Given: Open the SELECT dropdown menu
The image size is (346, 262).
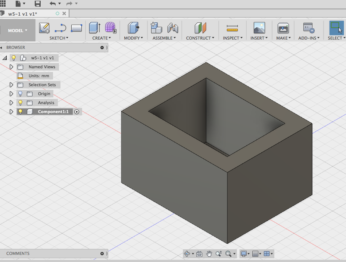Looking at the screenshot, I should pos(337,38).
